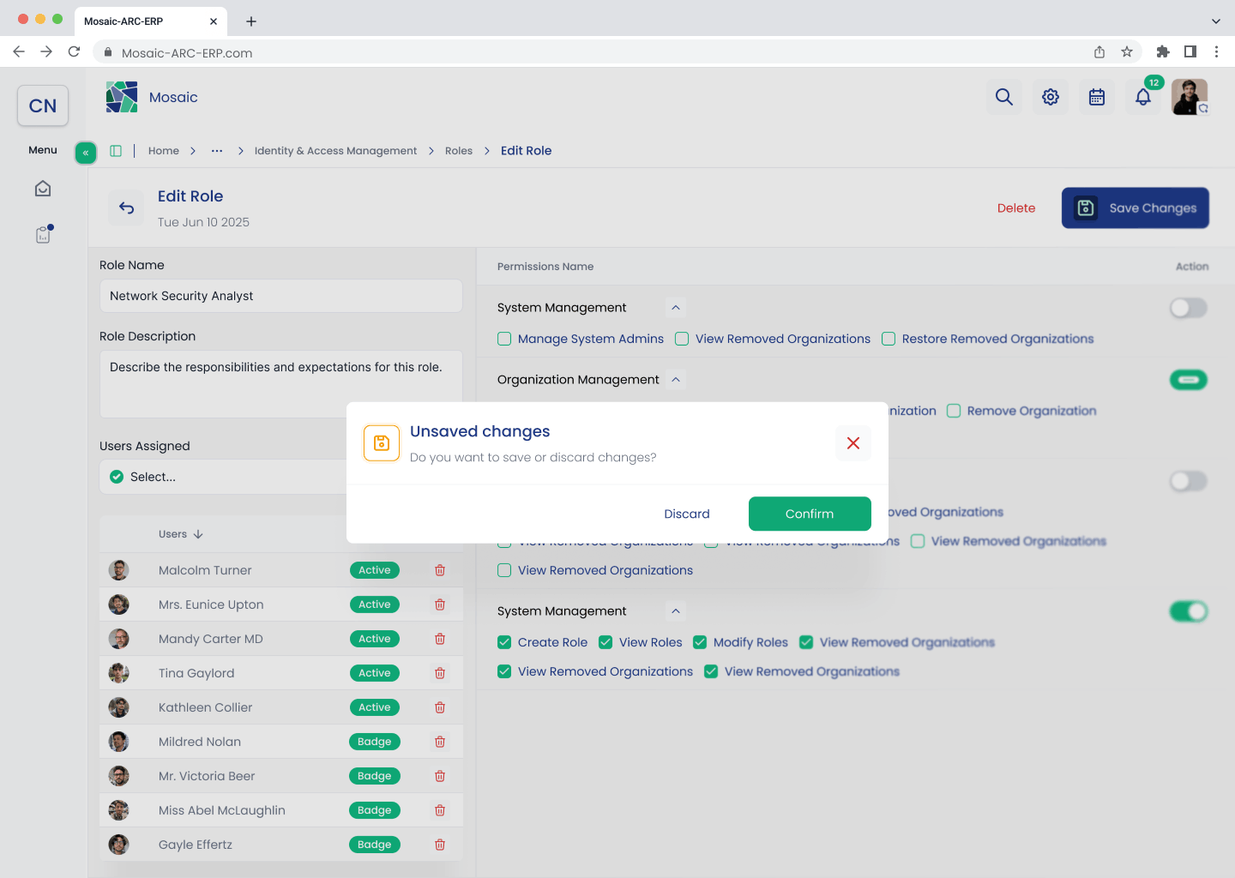The width and height of the screenshot is (1235, 878).
Task: Go to Roles breadcrumb
Action: (459, 151)
